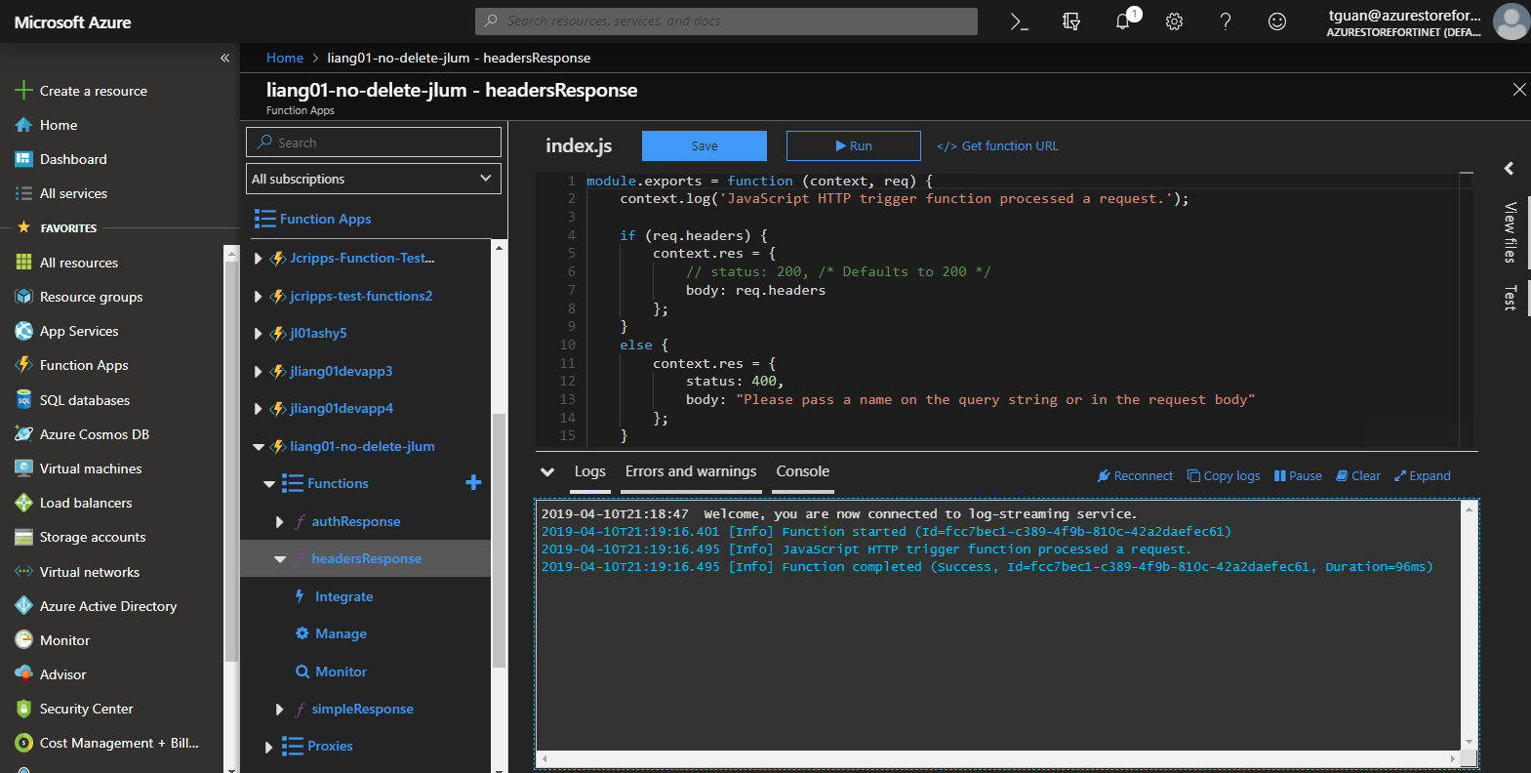Save the index.js file
The image size is (1531, 773).
tap(704, 145)
